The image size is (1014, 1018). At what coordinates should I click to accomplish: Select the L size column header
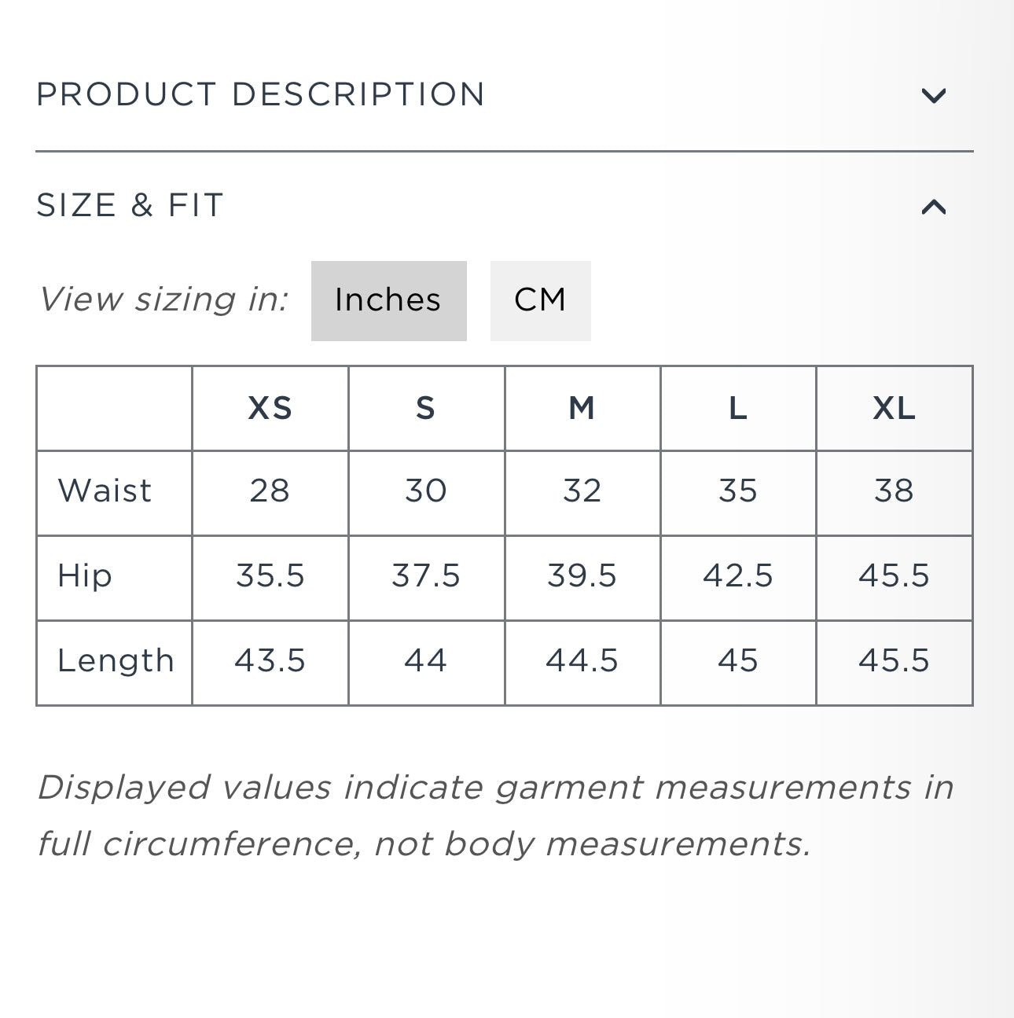click(737, 408)
